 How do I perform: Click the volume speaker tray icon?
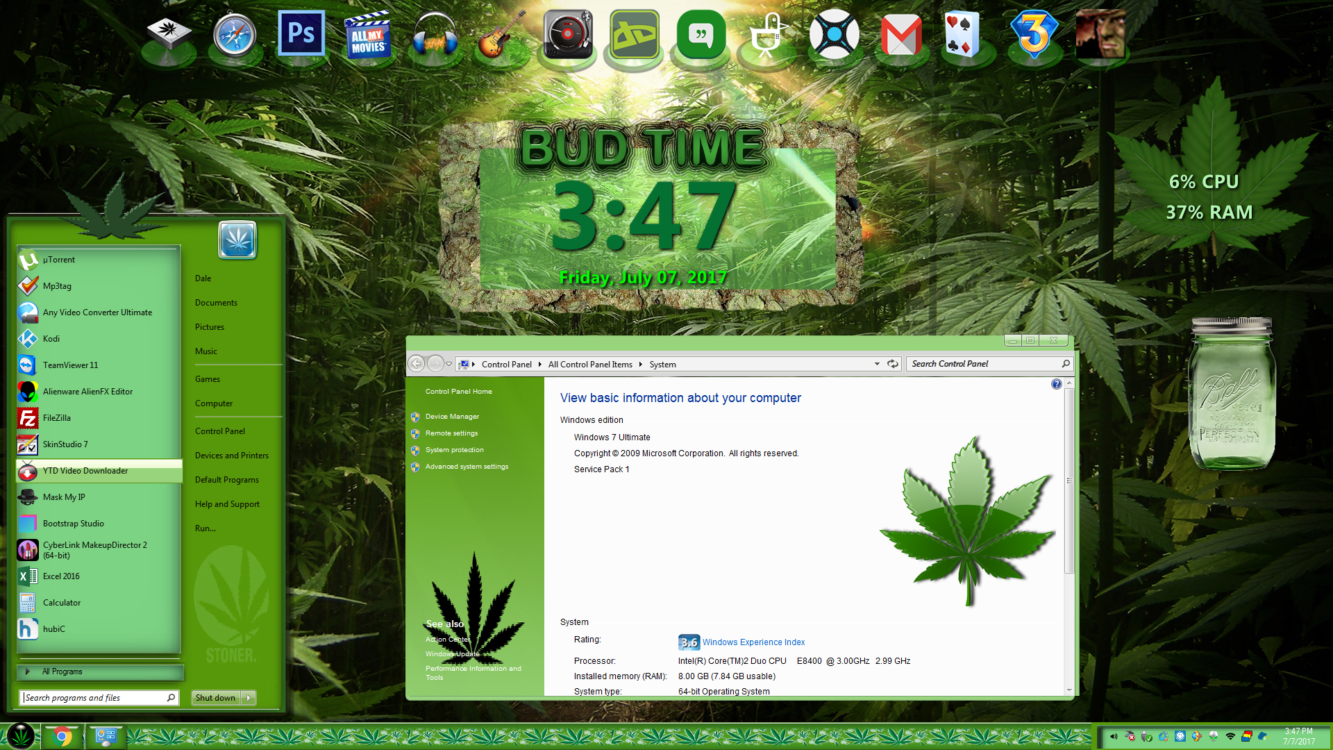coord(1114,737)
